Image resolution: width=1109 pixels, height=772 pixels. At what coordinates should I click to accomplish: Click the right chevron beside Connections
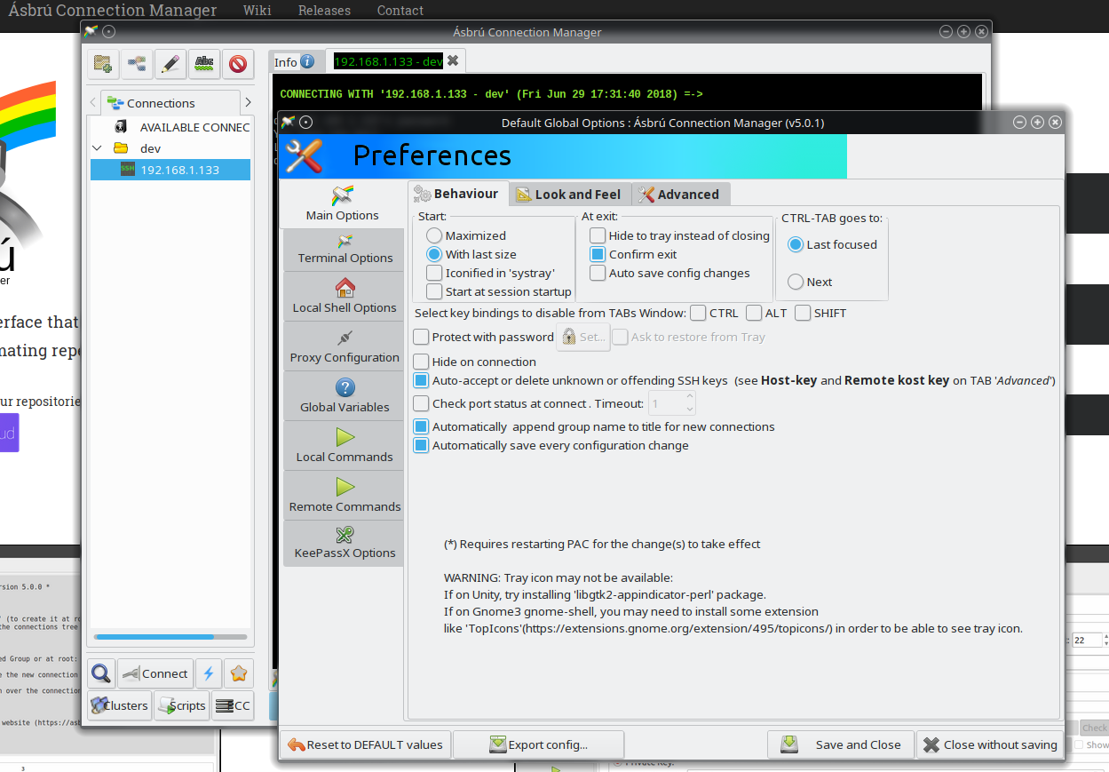point(248,102)
